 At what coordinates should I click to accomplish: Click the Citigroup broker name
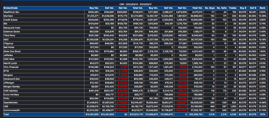[x=8, y=43]
